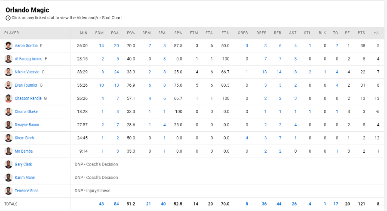The image size is (387, 211).
Task: Click the Orlando Magic heading
Action: (27, 10)
